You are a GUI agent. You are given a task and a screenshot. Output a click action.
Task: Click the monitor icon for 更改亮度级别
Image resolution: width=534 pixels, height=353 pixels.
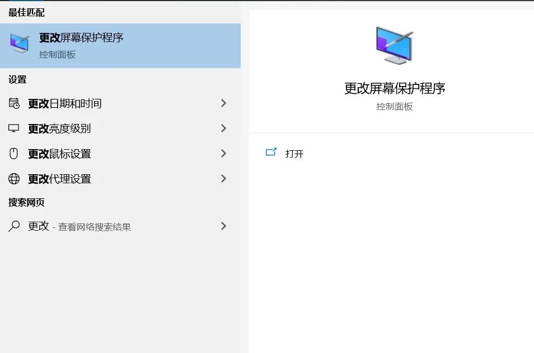(14, 128)
